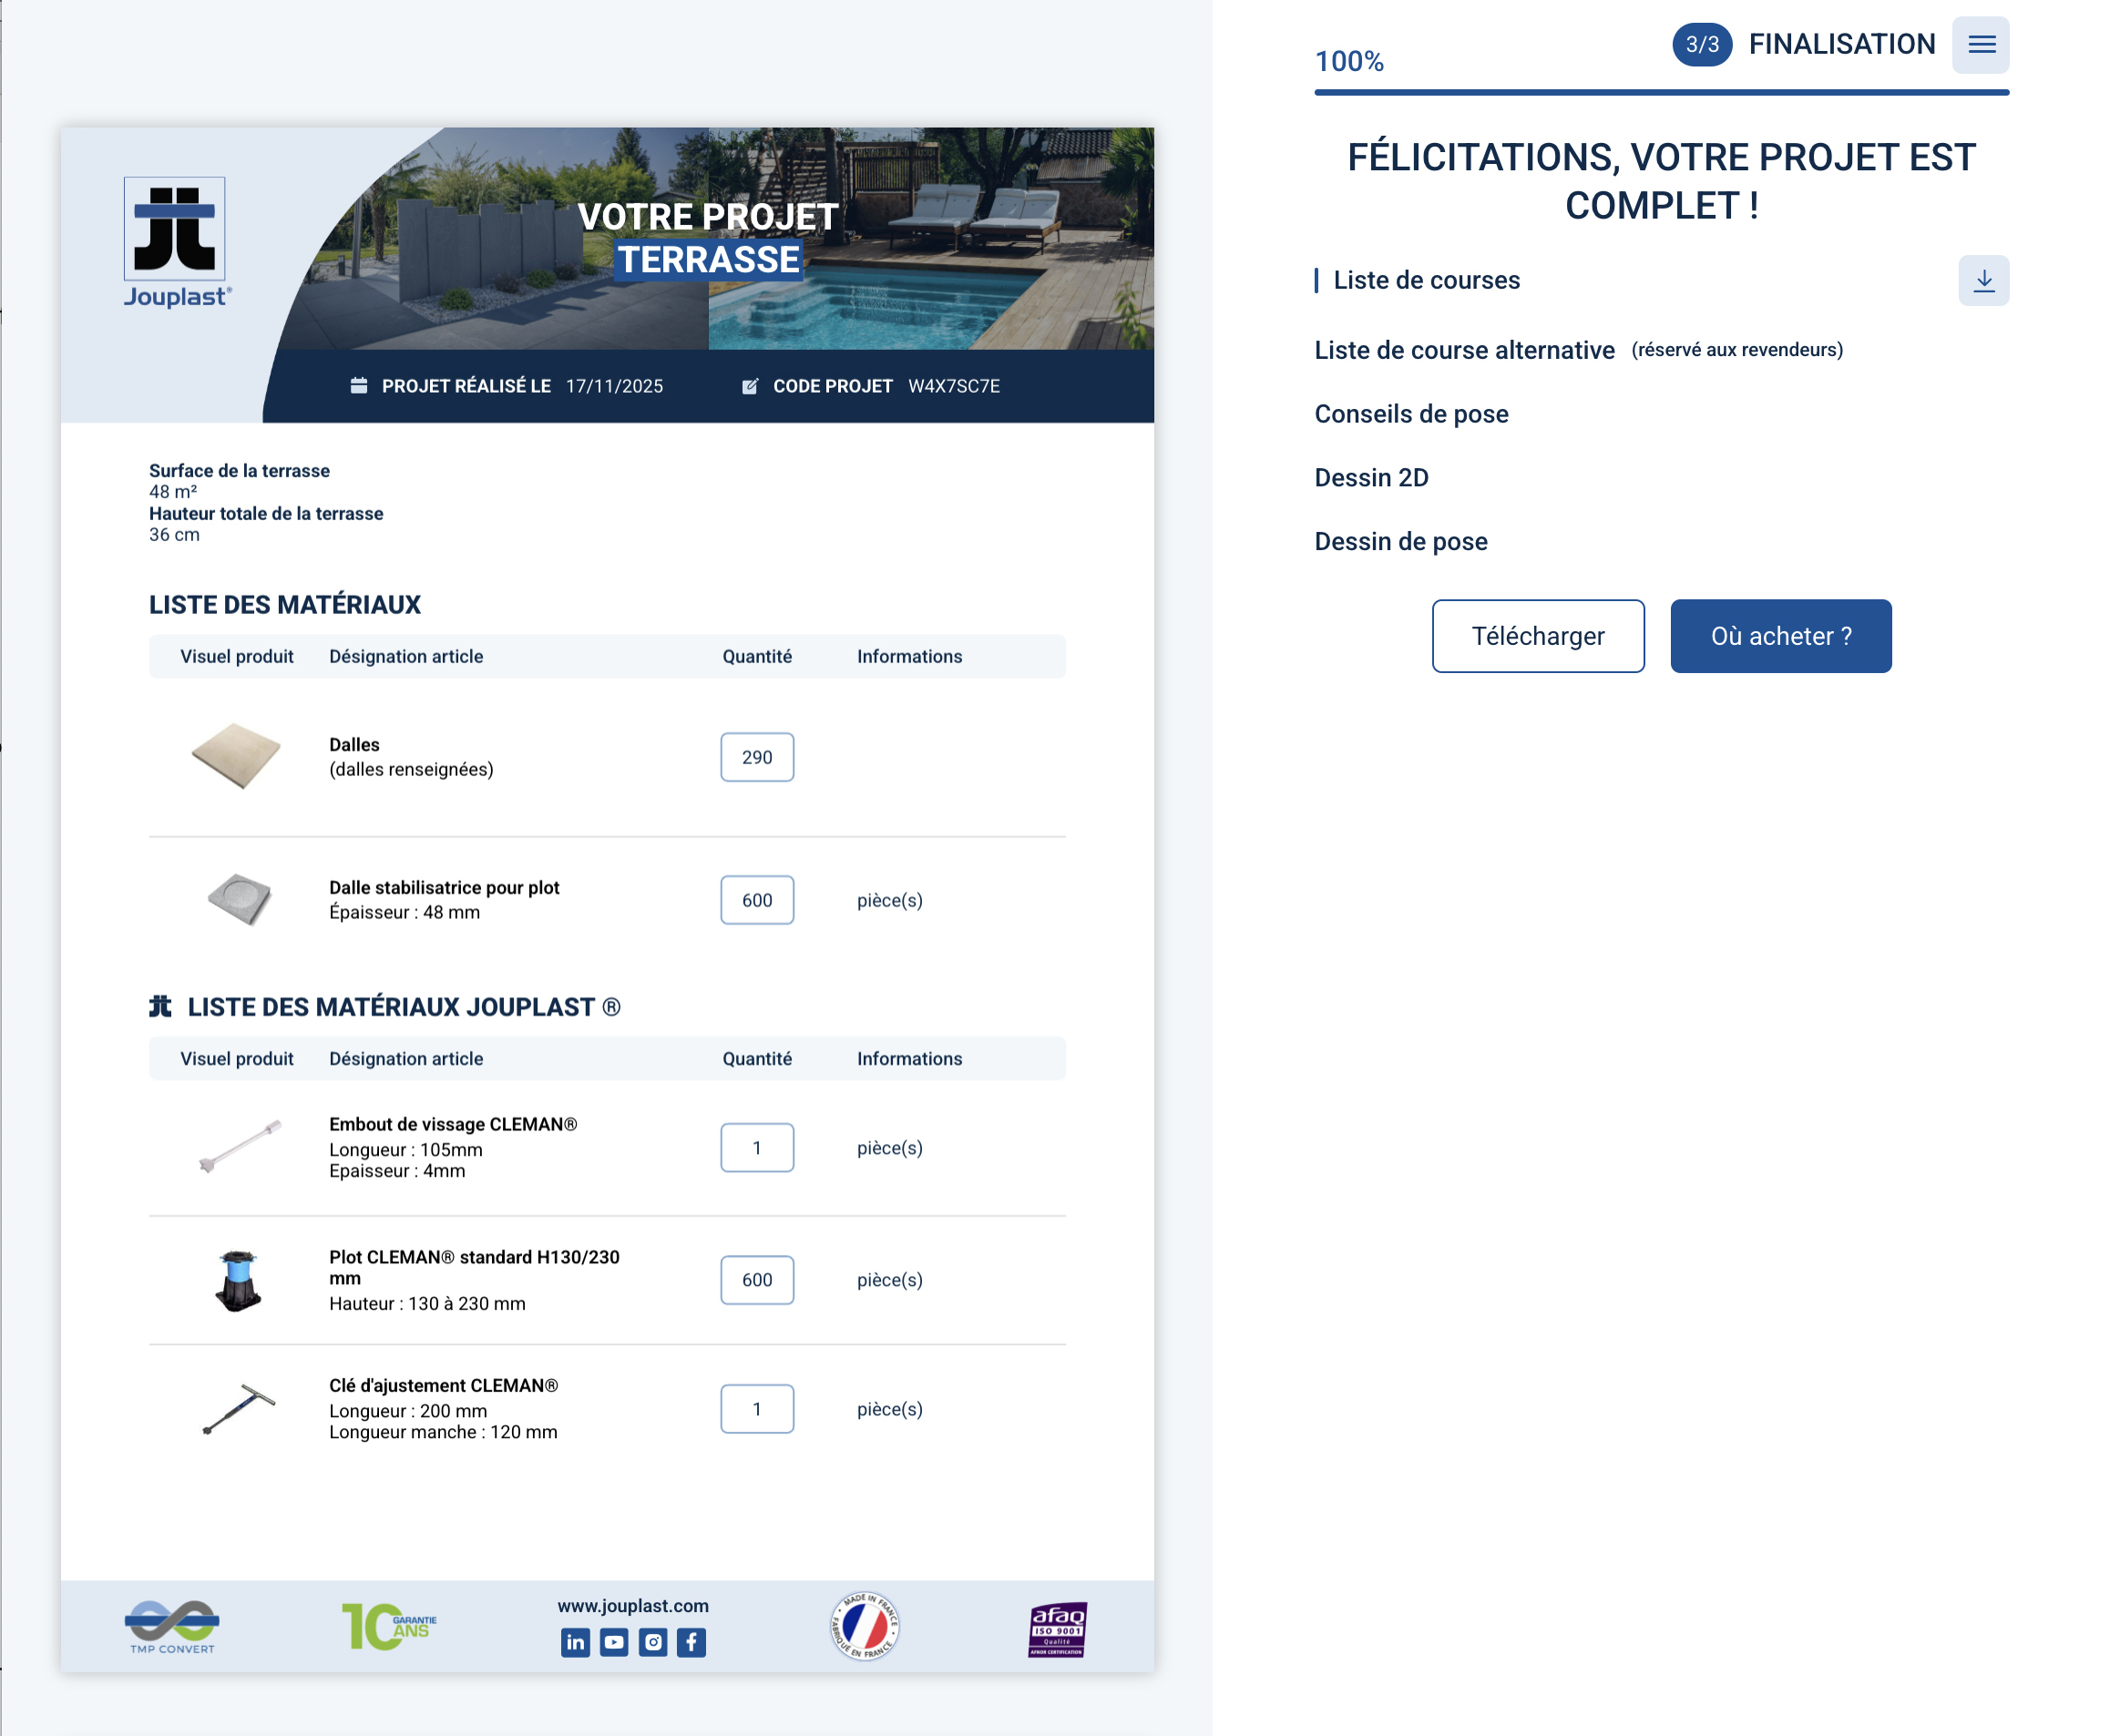Click the Made in France badge
2110x1736 pixels.
tap(865, 1626)
